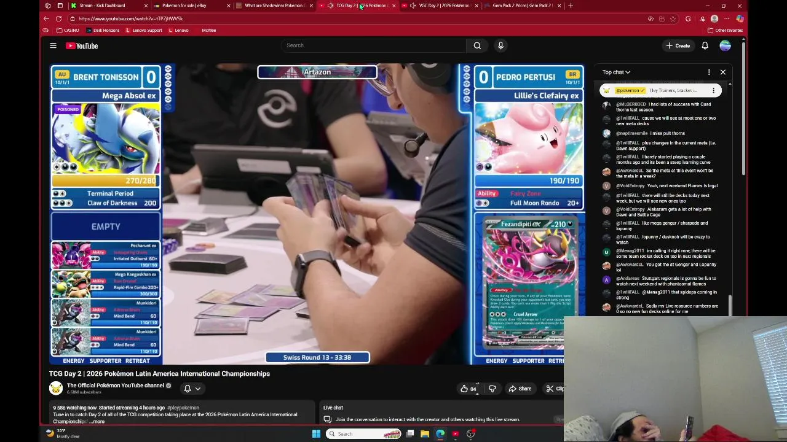
Task: Switch to Pokemon for sale eBay tab
Action: tap(191, 6)
